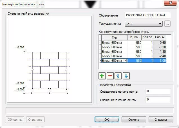The image size is (179, 128).
Task: Click the Смещение в начале ленты field
Action: [158, 92]
